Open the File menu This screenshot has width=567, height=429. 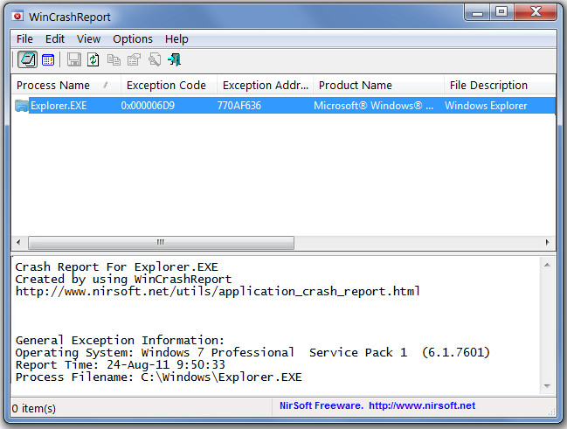coord(24,38)
